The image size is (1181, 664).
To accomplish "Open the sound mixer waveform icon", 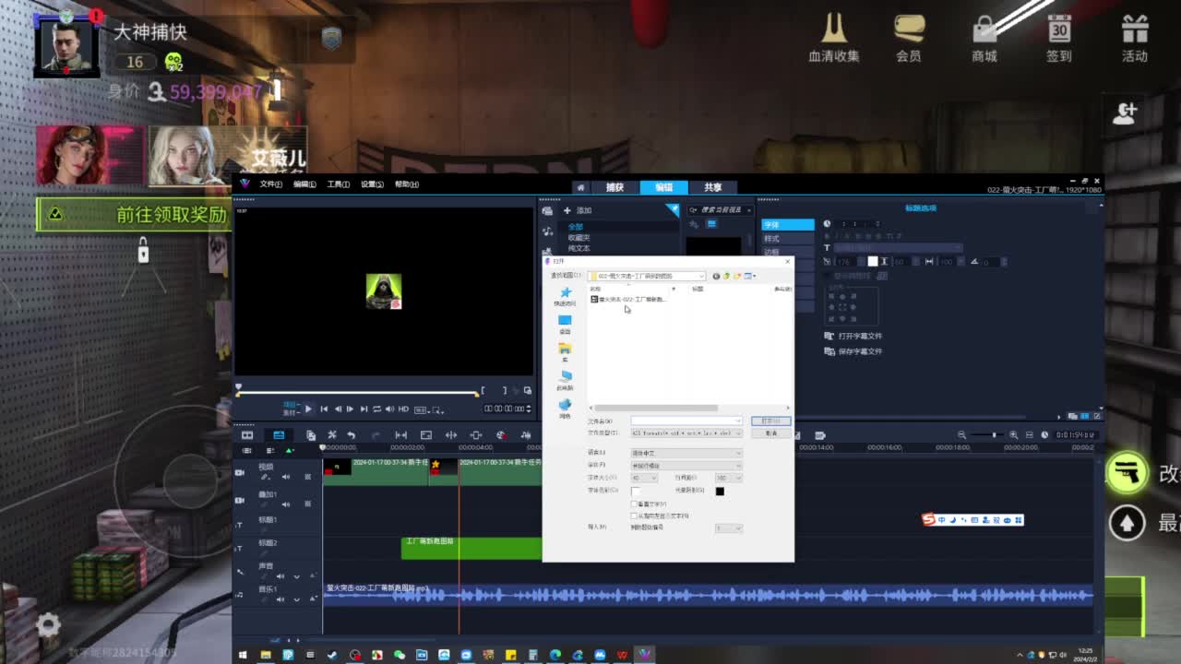I will (526, 434).
